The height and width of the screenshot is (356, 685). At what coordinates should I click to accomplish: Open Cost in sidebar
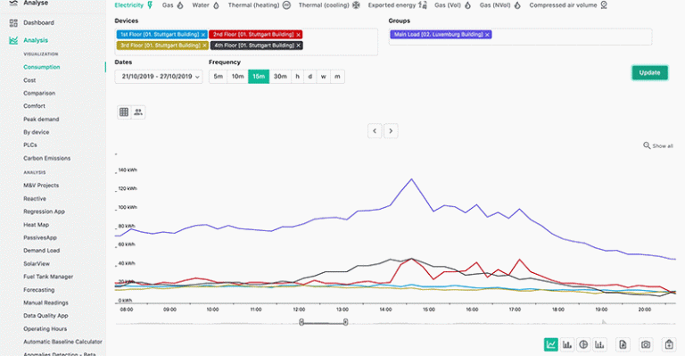29,80
